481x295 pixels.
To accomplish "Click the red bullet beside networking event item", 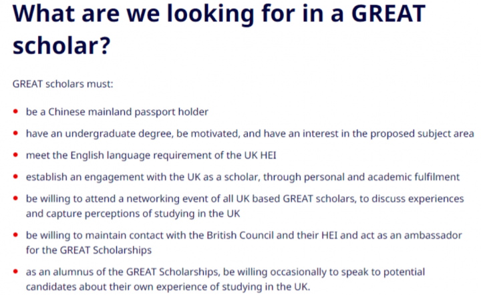I will [x=16, y=199].
